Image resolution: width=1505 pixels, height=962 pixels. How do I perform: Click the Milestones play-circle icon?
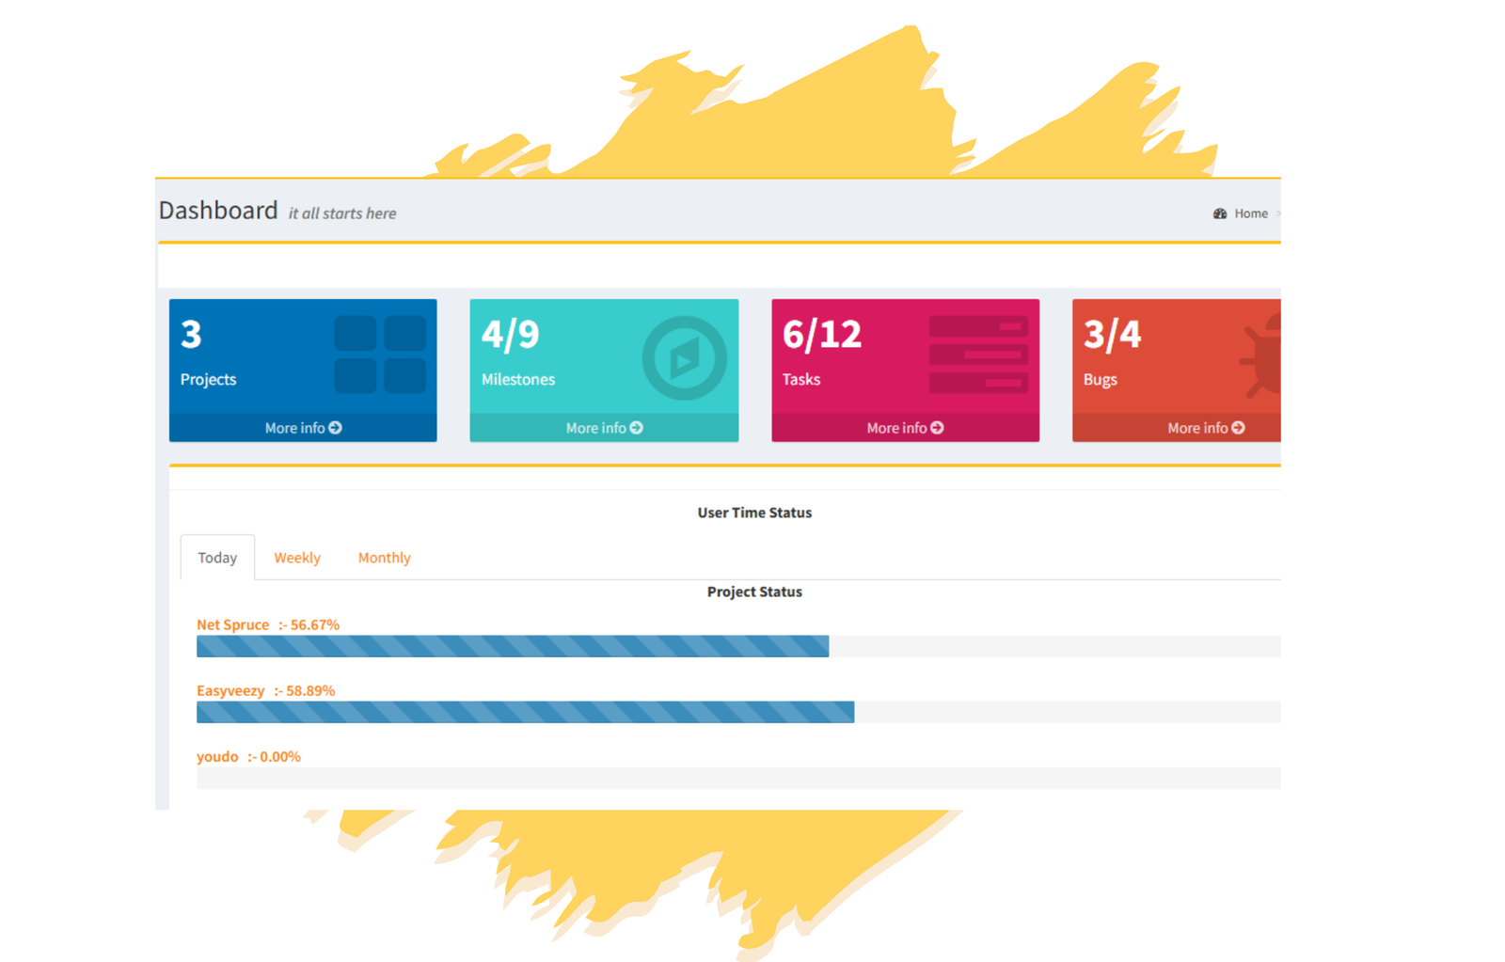[x=684, y=357]
